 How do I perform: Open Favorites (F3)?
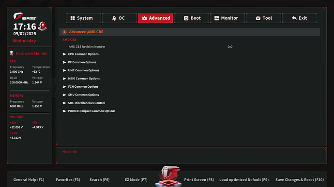pyautogui.click(x=68, y=180)
